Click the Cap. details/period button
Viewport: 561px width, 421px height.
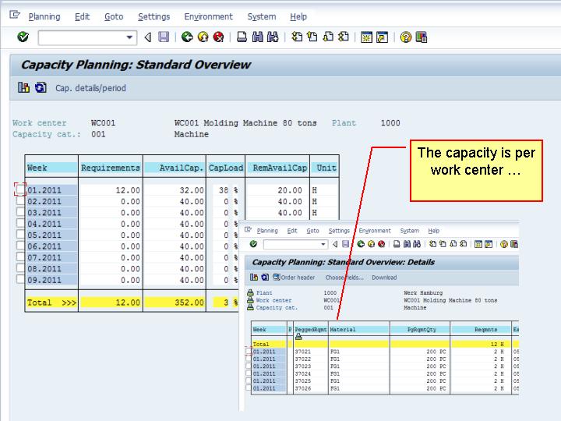[x=90, y=88]
